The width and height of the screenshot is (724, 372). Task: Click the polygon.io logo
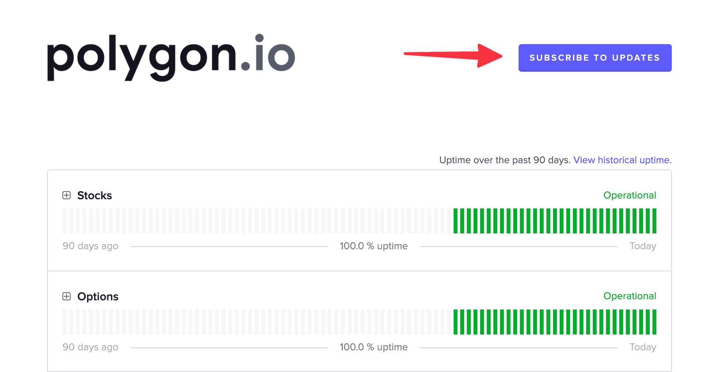(171, 57)
